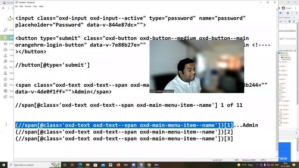Open the Edit menu in Notepad
The width and height of the screenshot is (299, 168).
click(x=21, y=6)
